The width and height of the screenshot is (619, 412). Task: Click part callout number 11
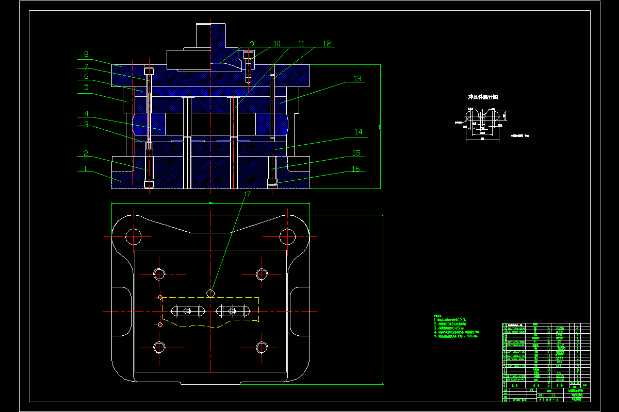(x=301, y=44)
